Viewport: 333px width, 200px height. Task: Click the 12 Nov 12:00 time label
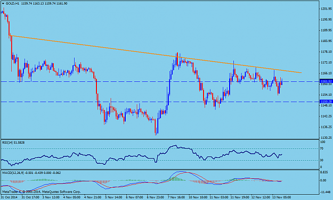[x=261, y=197]
